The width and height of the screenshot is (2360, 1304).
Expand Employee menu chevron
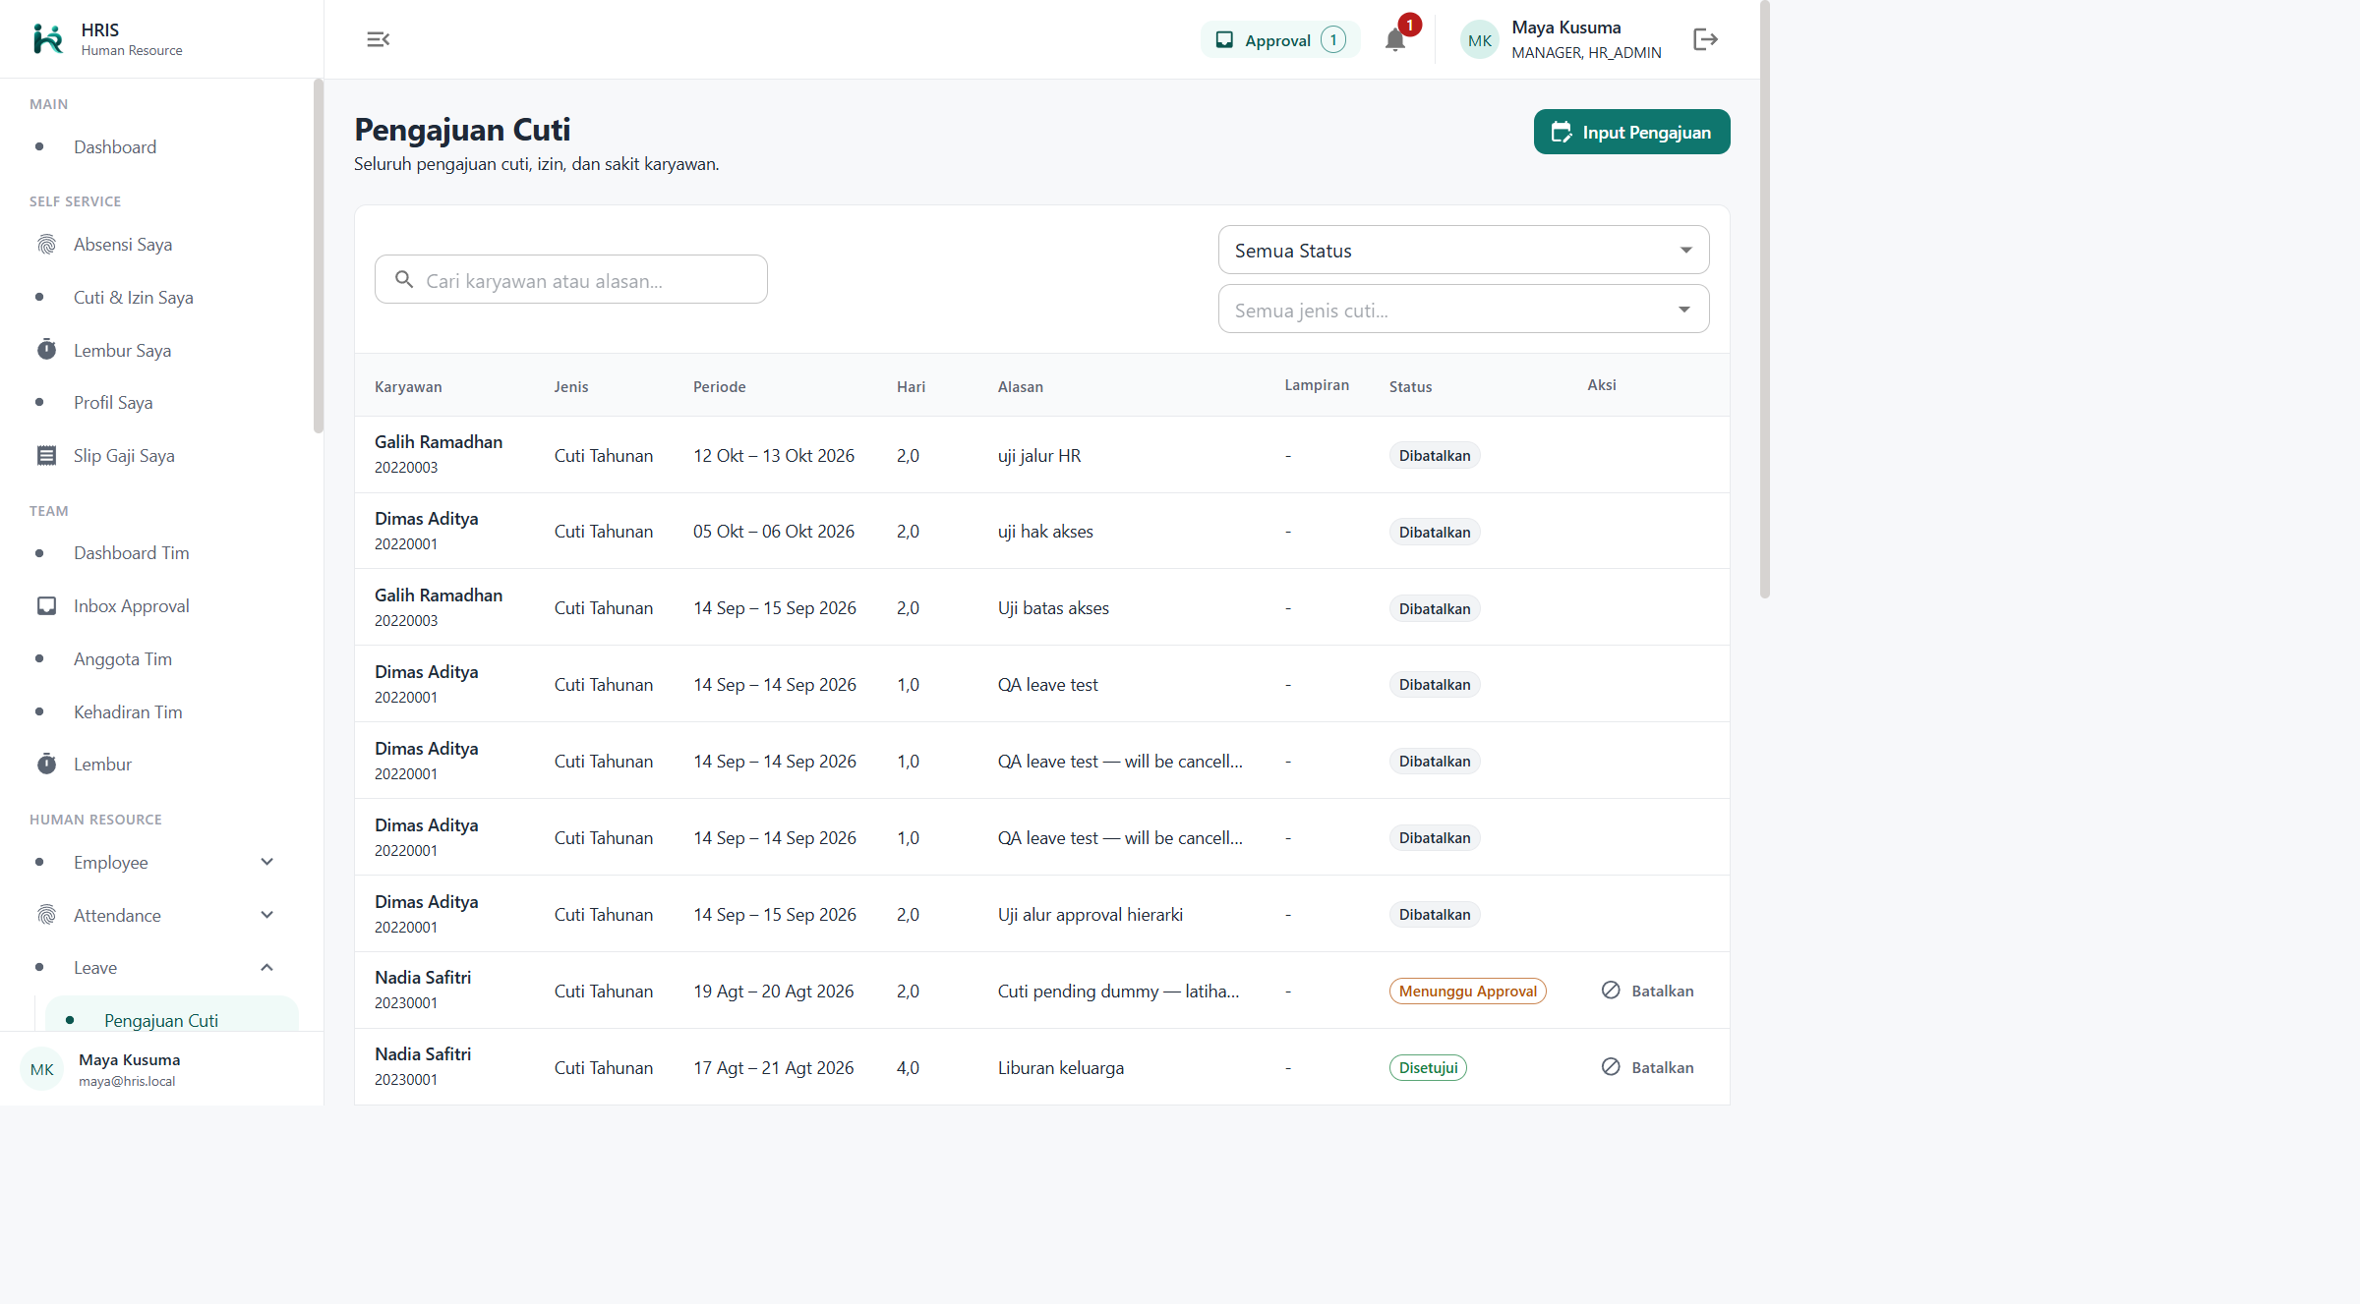(266, 862)
